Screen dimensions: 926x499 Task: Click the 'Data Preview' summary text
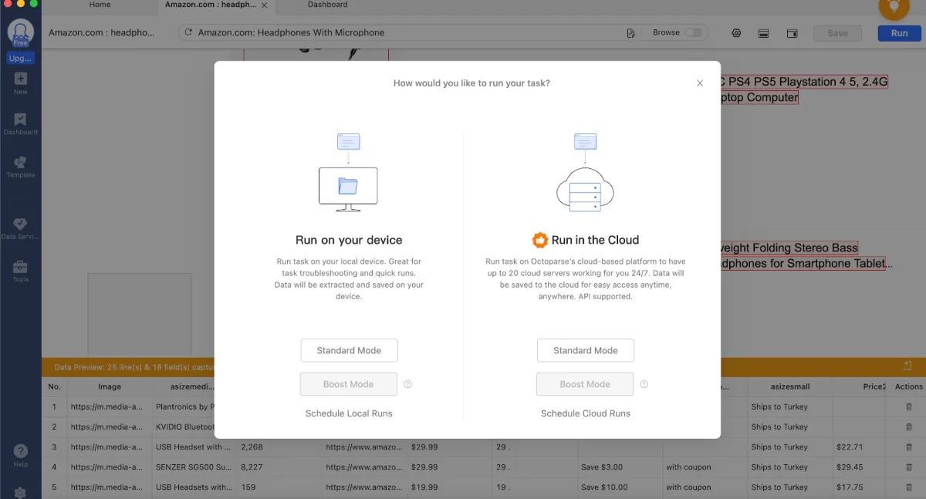point(134,367)
